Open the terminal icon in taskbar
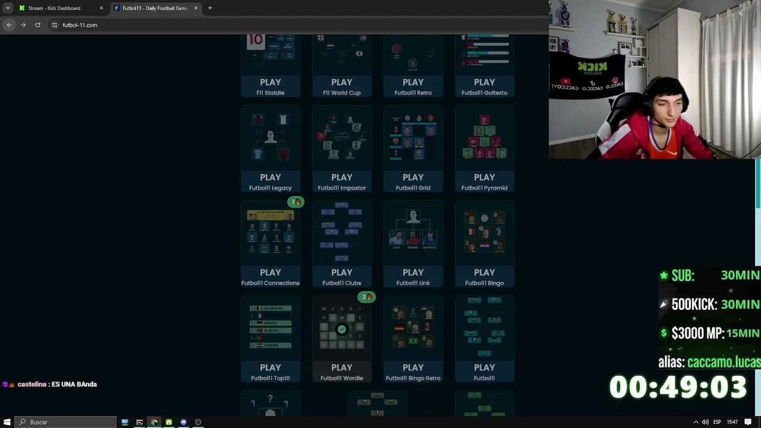The height and width of the screenshot is (428, 761). [140, 422]
